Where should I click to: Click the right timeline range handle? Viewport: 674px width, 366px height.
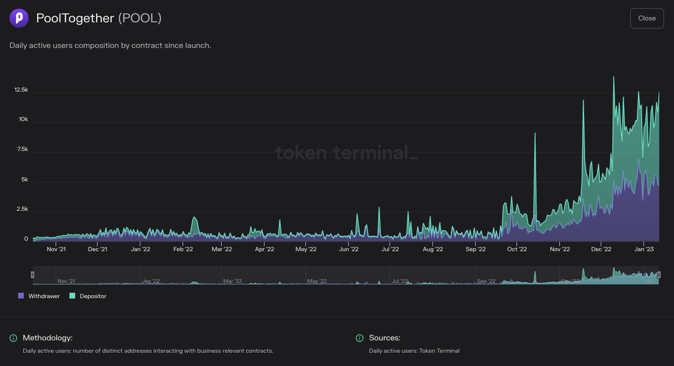point(659,274)
